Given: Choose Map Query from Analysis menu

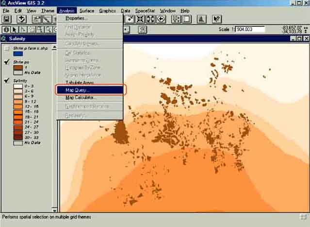Looking at the screenshot, I should [x=78, y=90].
